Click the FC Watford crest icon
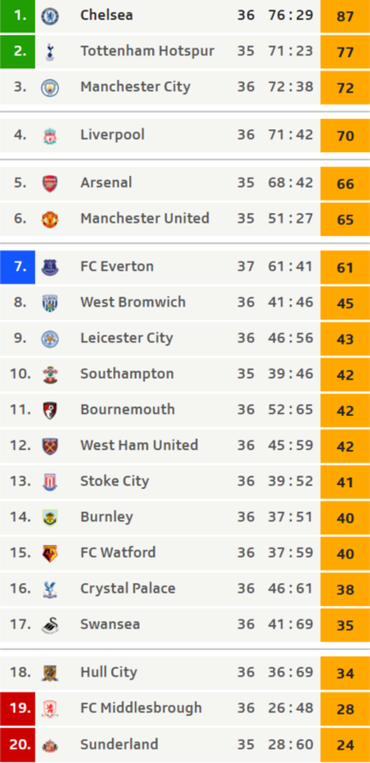Viewport: 370px width, 763px height. 50,553
